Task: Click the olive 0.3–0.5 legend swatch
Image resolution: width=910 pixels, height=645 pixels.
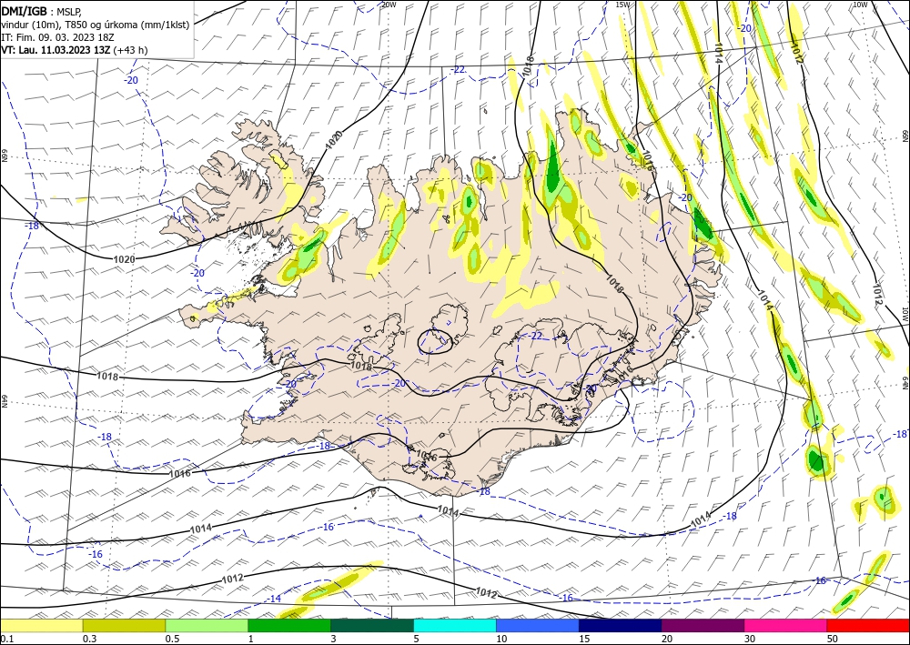Action: [x=124, y=626]
